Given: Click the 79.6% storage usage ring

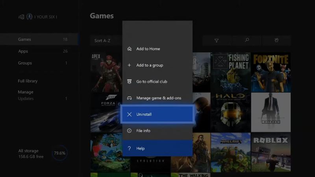Looking at the screenshot, I should pos(59,153).
